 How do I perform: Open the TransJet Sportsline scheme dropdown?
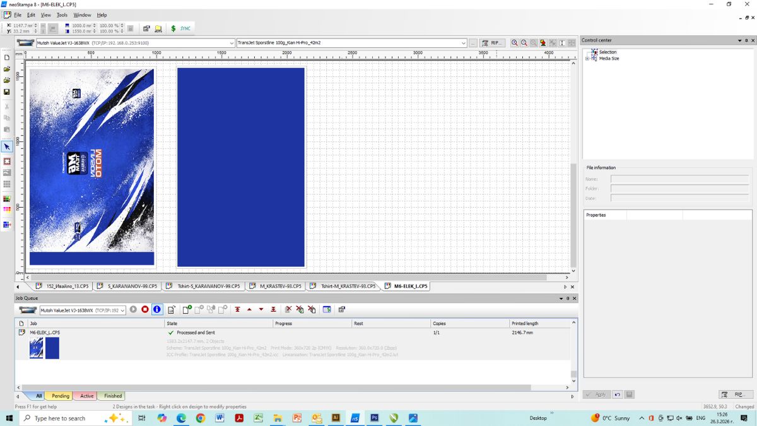coord(352,43)
